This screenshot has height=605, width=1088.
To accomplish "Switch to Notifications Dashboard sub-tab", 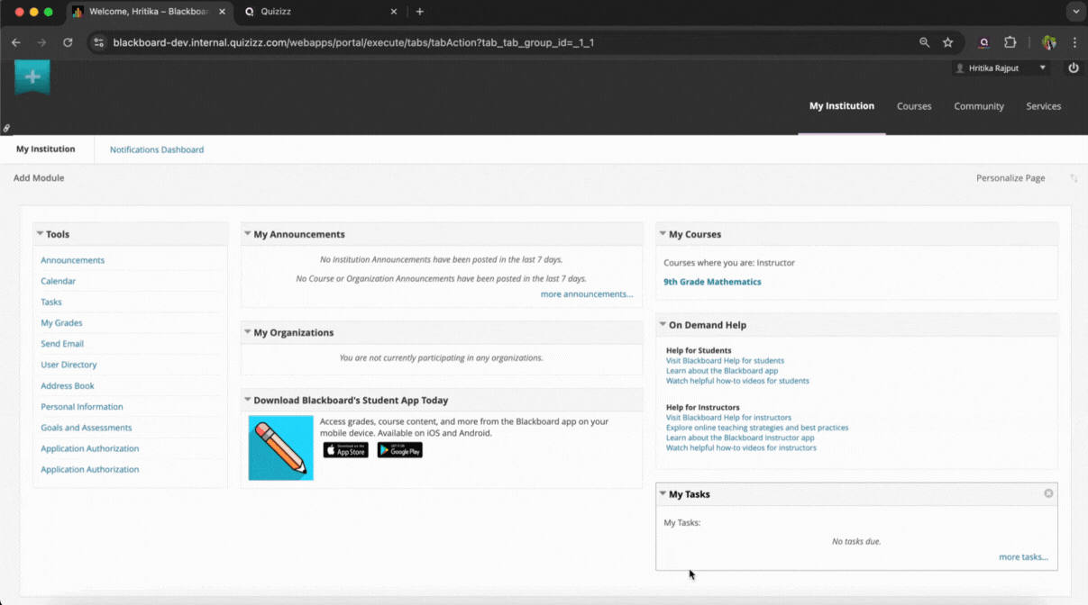I will 157,149.
